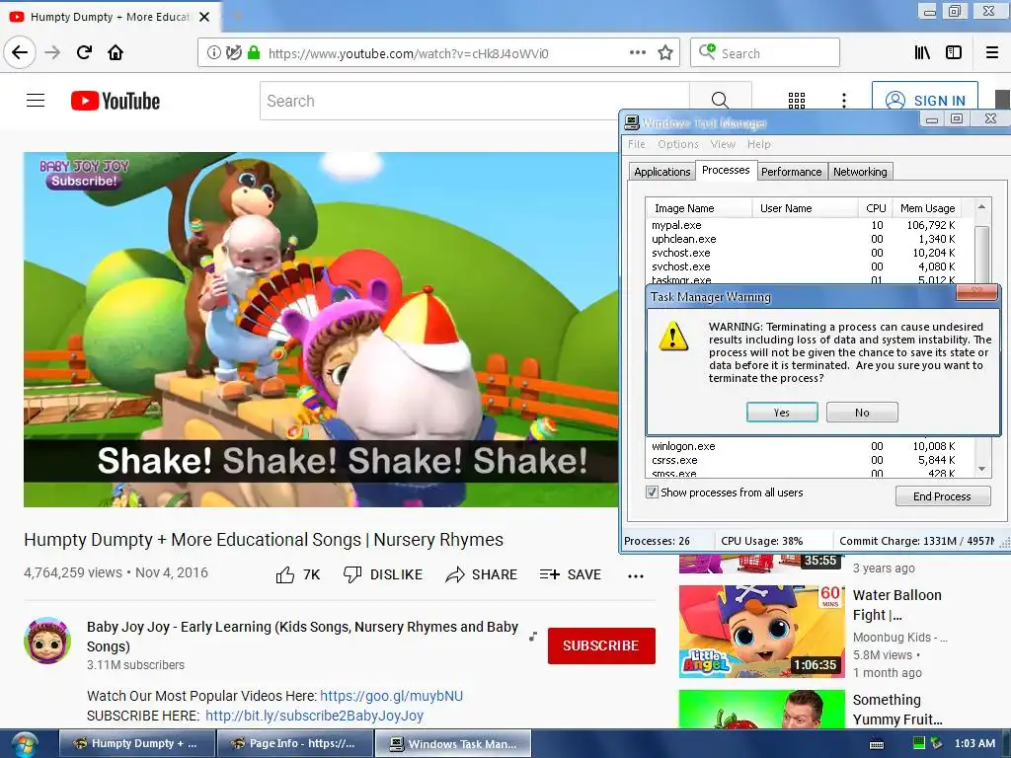Switch to Page Info taskbar window
Viewport: 1011px width, 758px height.
294,743
